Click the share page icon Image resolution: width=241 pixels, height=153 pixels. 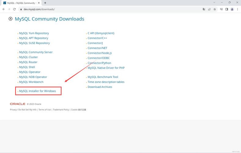[x=209, y=9]
